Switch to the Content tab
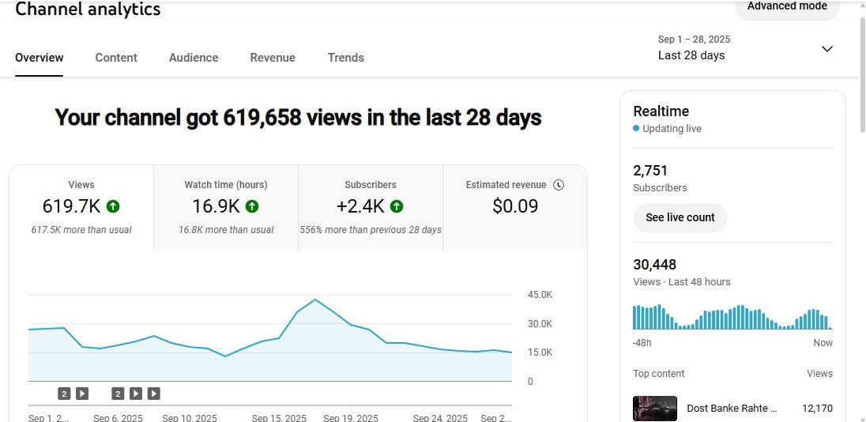 (116, 58)
